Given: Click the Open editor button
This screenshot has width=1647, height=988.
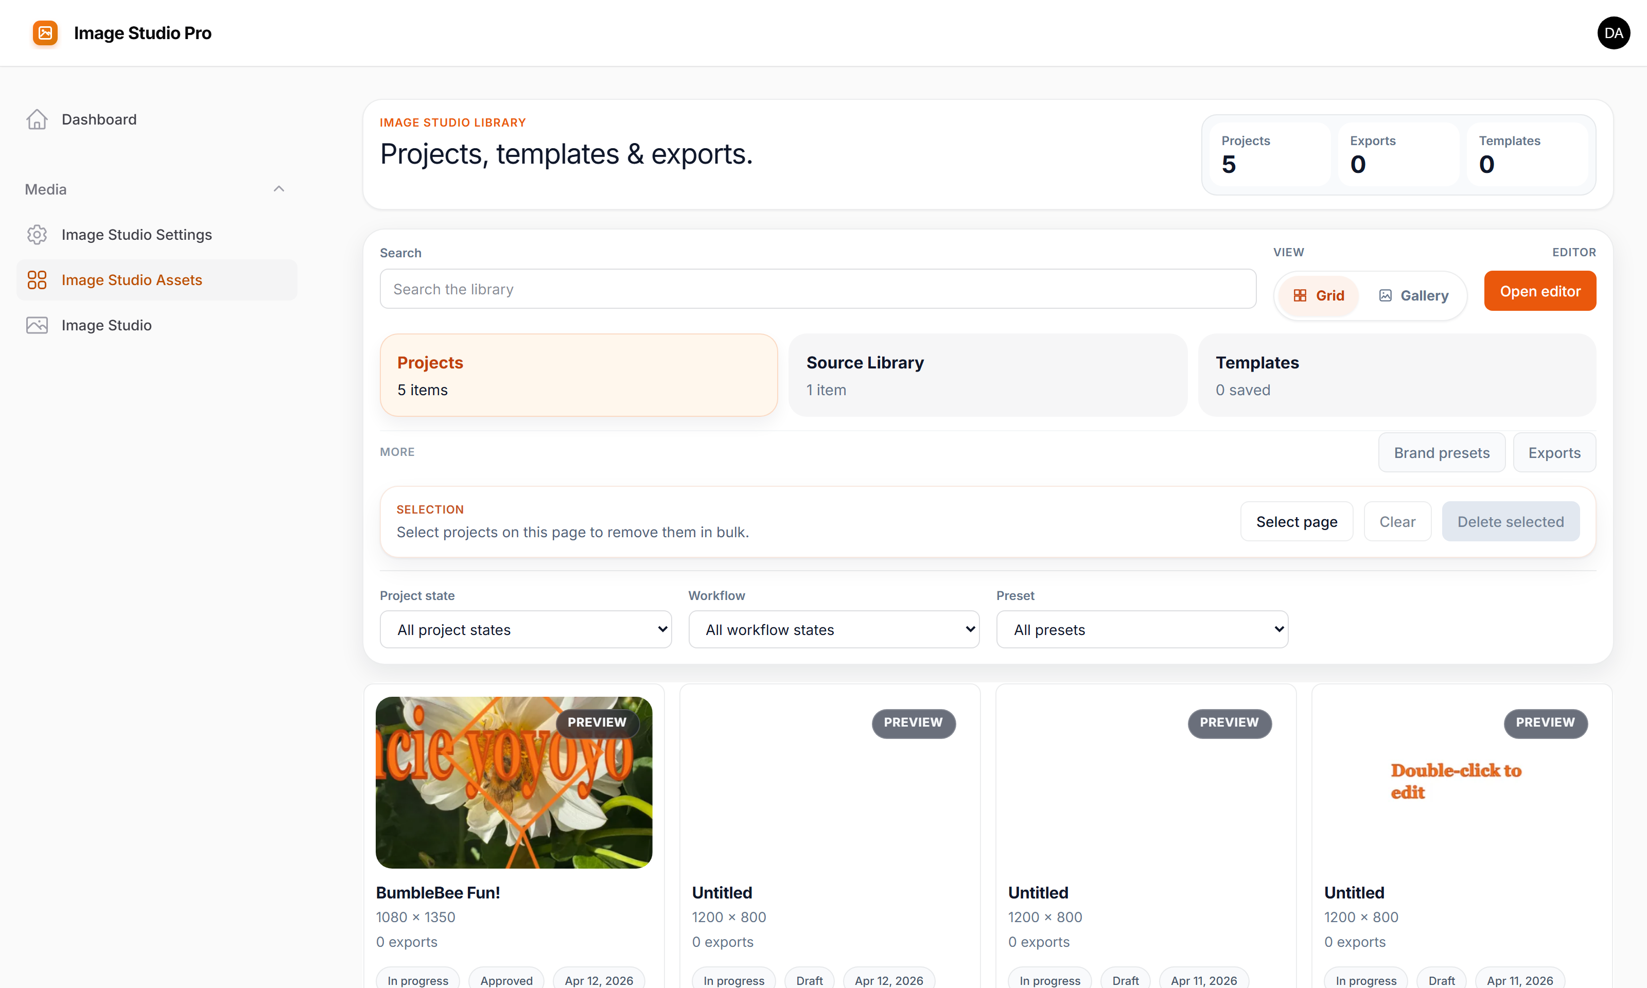Looking at the screenshot, I should coord(1540,290).
